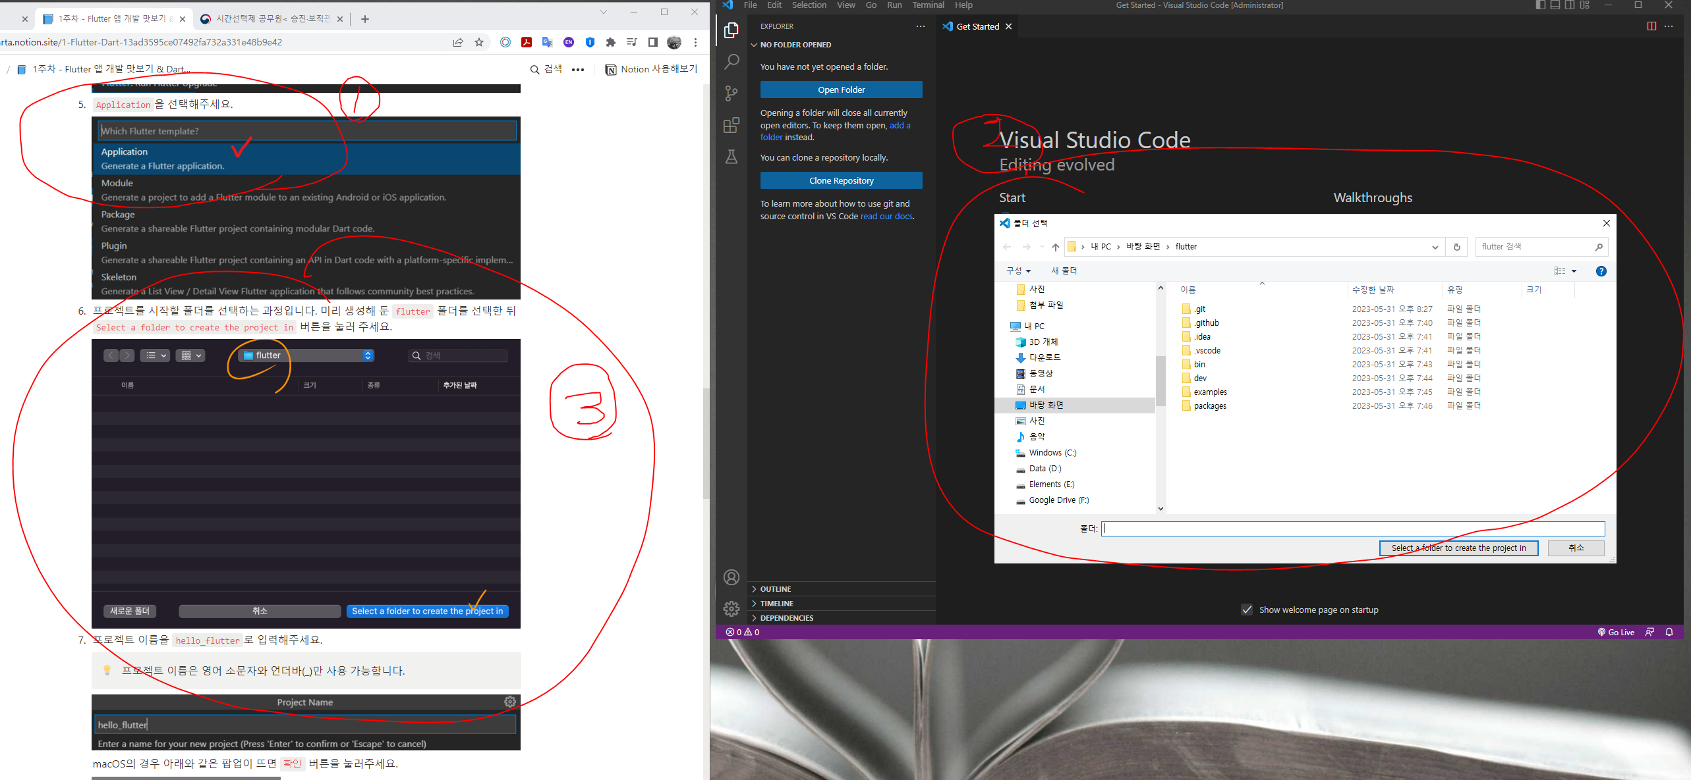The image size is (1691, 780).
Task: Open the Customize Layout menu in VS Code title bar
Action: (x=1585, y=5)
